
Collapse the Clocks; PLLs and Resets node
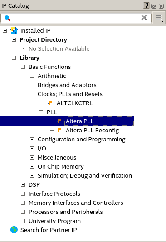32,94
